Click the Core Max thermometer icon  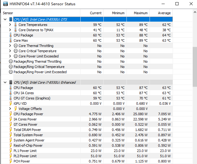(11, 40)
